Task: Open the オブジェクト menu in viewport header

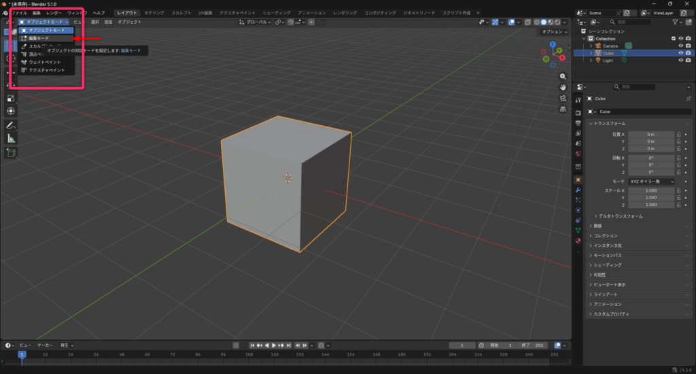Action: coord(130,22)
